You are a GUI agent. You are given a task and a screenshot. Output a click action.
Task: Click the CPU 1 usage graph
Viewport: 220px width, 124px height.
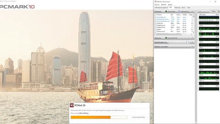(209, 34)
